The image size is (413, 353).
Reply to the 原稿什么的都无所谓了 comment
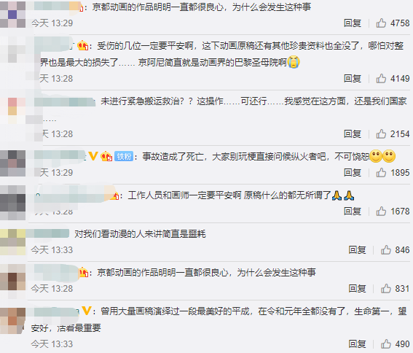click(x=352, y=211)
